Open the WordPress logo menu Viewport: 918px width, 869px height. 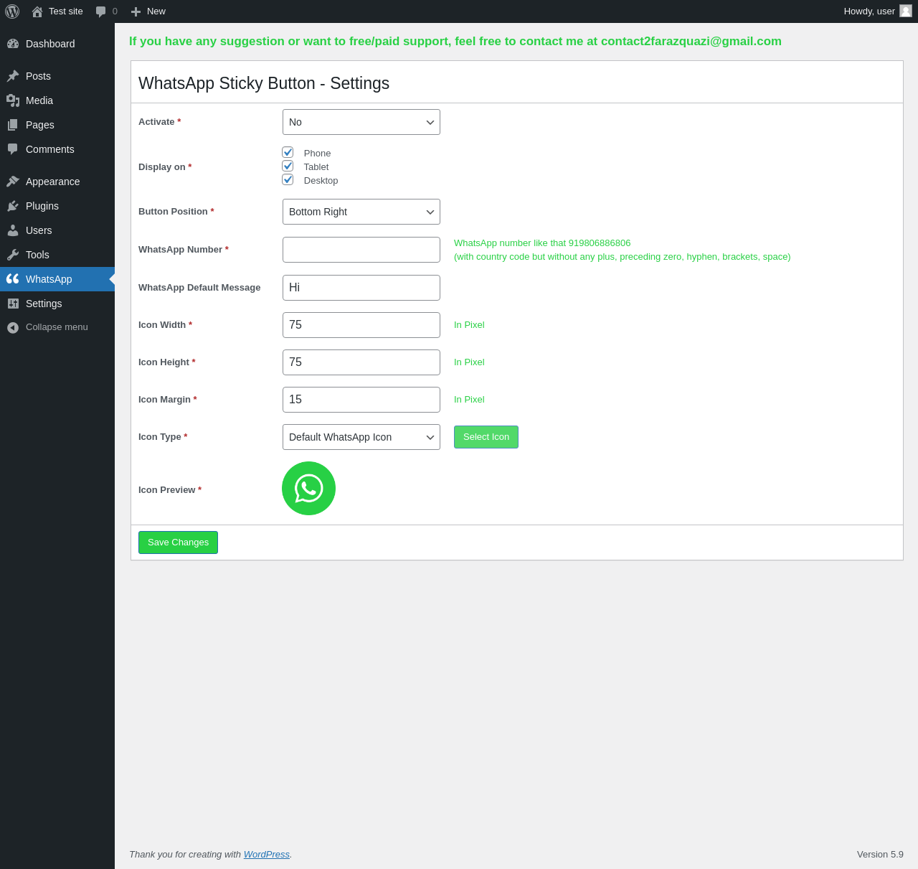12,11
